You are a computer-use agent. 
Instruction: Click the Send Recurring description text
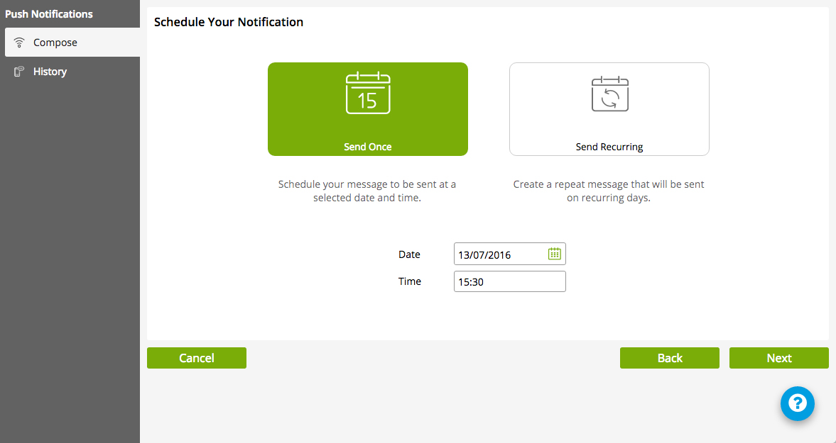[x=609, y=191]
